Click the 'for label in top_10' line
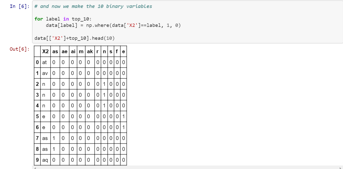343x169 pixels. point(63,19)
